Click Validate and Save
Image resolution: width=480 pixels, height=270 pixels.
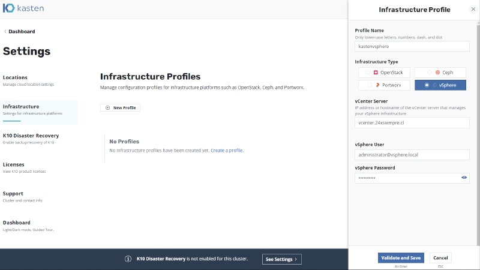point(401,258)
